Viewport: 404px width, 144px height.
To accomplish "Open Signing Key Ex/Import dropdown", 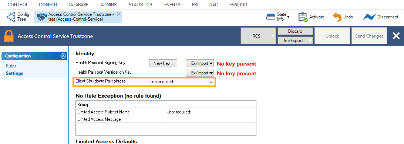I will [200, 63].
